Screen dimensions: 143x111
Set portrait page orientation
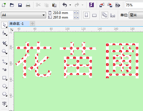(x=86, y=15)
